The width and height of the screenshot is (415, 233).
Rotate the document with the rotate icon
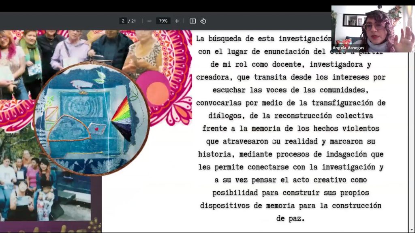203,21
